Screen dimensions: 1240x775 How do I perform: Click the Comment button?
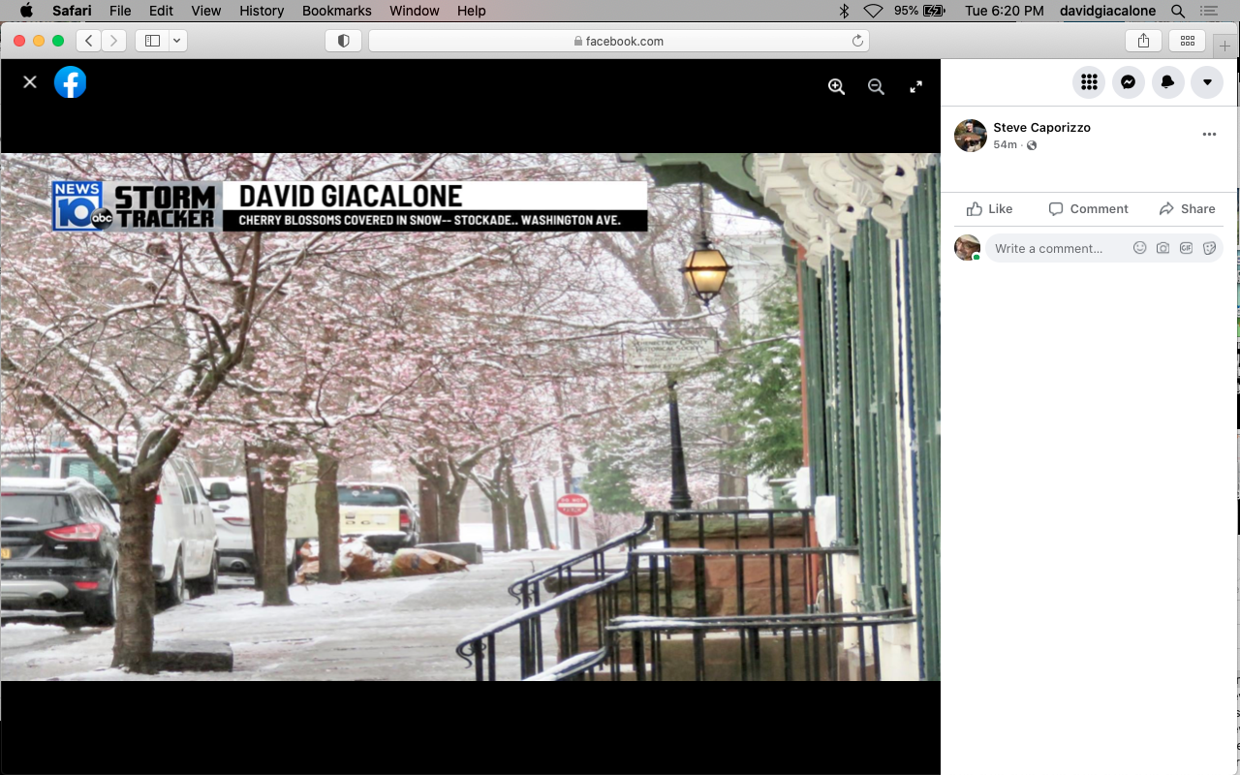[1088, 208]
